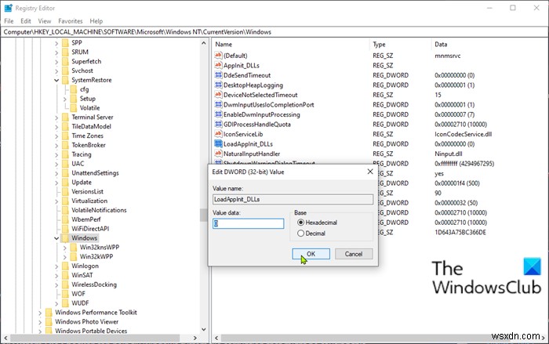This screenshot has height=344, width=549.
Task: Click the Superfetch folder icon
Action: tap(65, 61)
